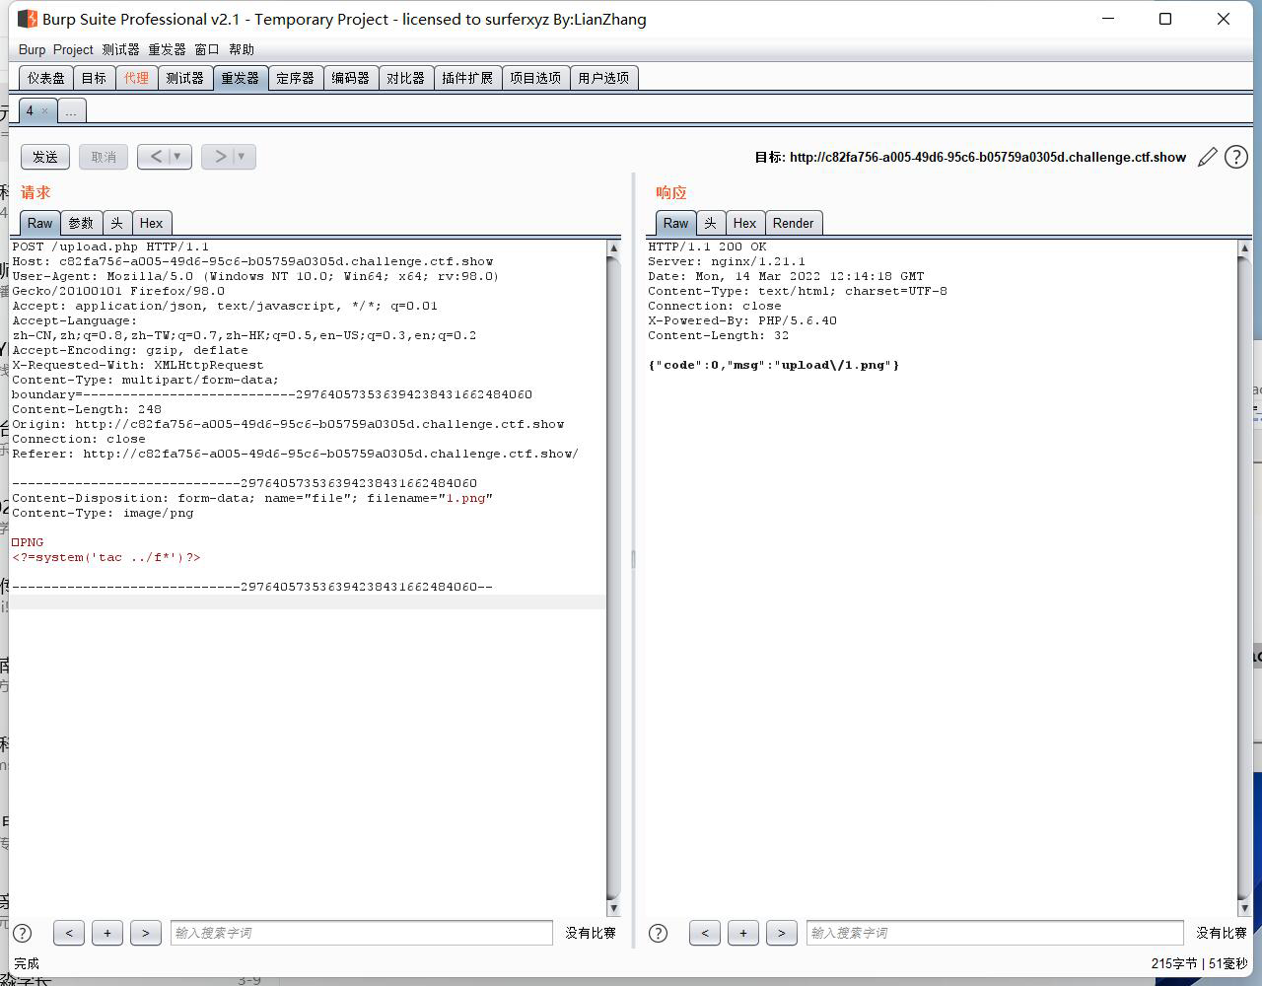Switch to the 定序器 tab
Image resolution: width=1262 pixels, height=986 pixels.
295,78
